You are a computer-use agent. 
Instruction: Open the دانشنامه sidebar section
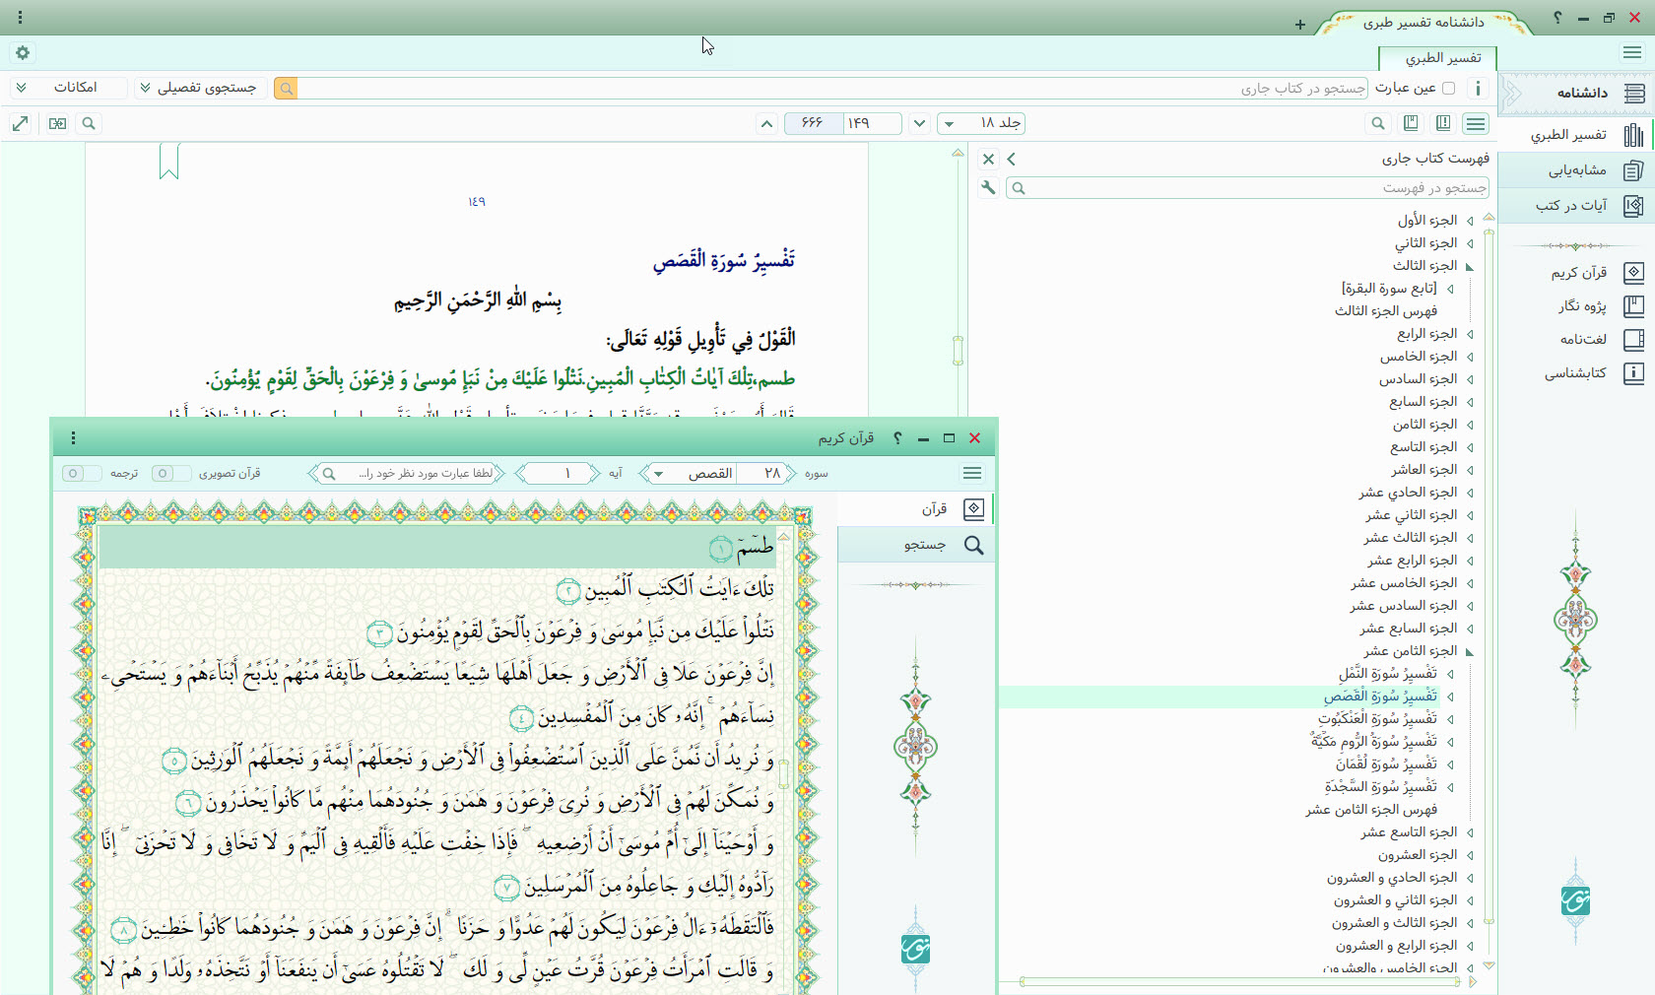pos(1581,93)
